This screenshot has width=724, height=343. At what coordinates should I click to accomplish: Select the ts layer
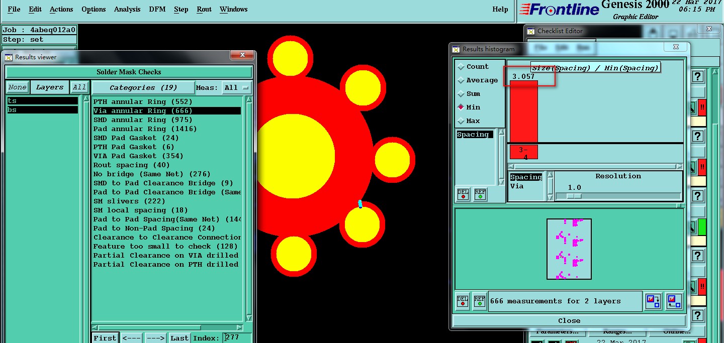(43, 101)
